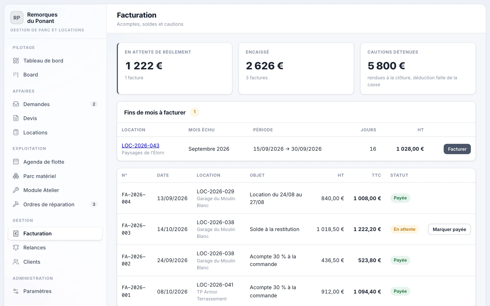Click the amount 1 222,20 €

tap(367, 229)
